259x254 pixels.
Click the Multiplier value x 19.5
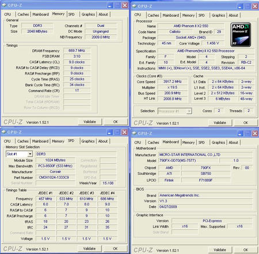(173, 87)
